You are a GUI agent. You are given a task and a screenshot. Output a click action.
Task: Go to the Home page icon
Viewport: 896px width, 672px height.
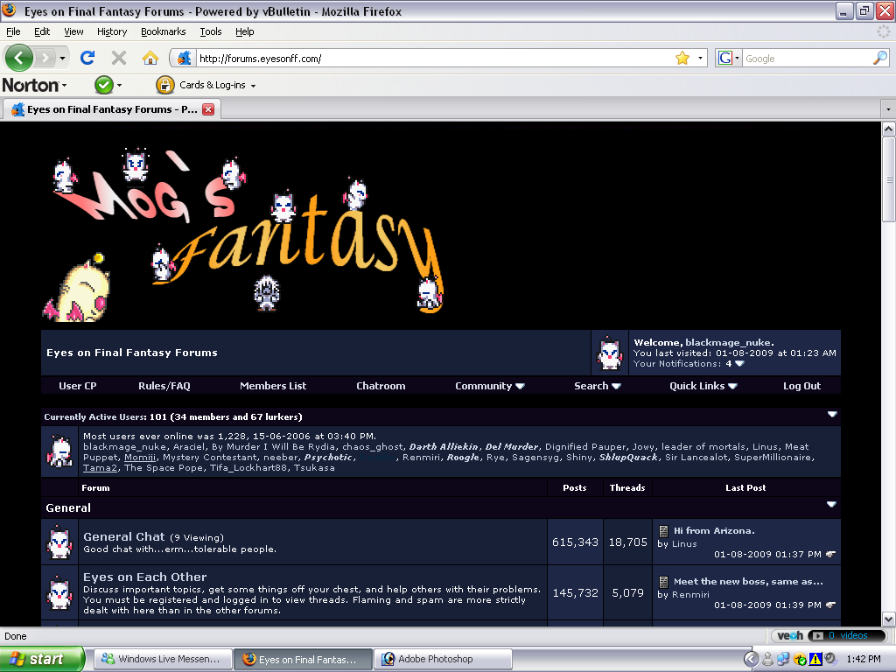tap(150, 58)
